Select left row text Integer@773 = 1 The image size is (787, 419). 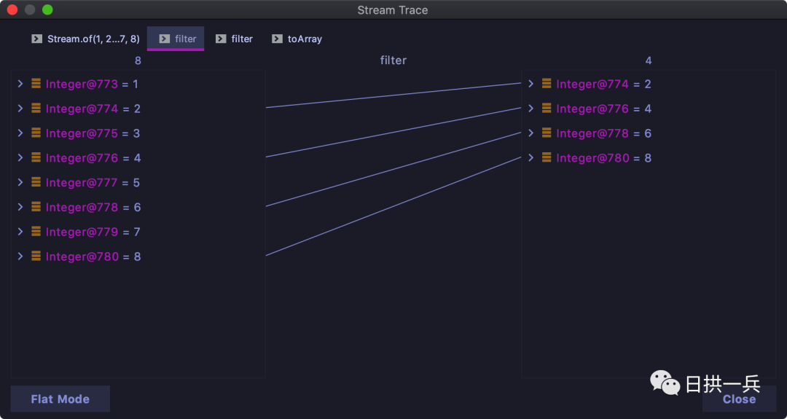pyautogui.click(x=92, y=84)
